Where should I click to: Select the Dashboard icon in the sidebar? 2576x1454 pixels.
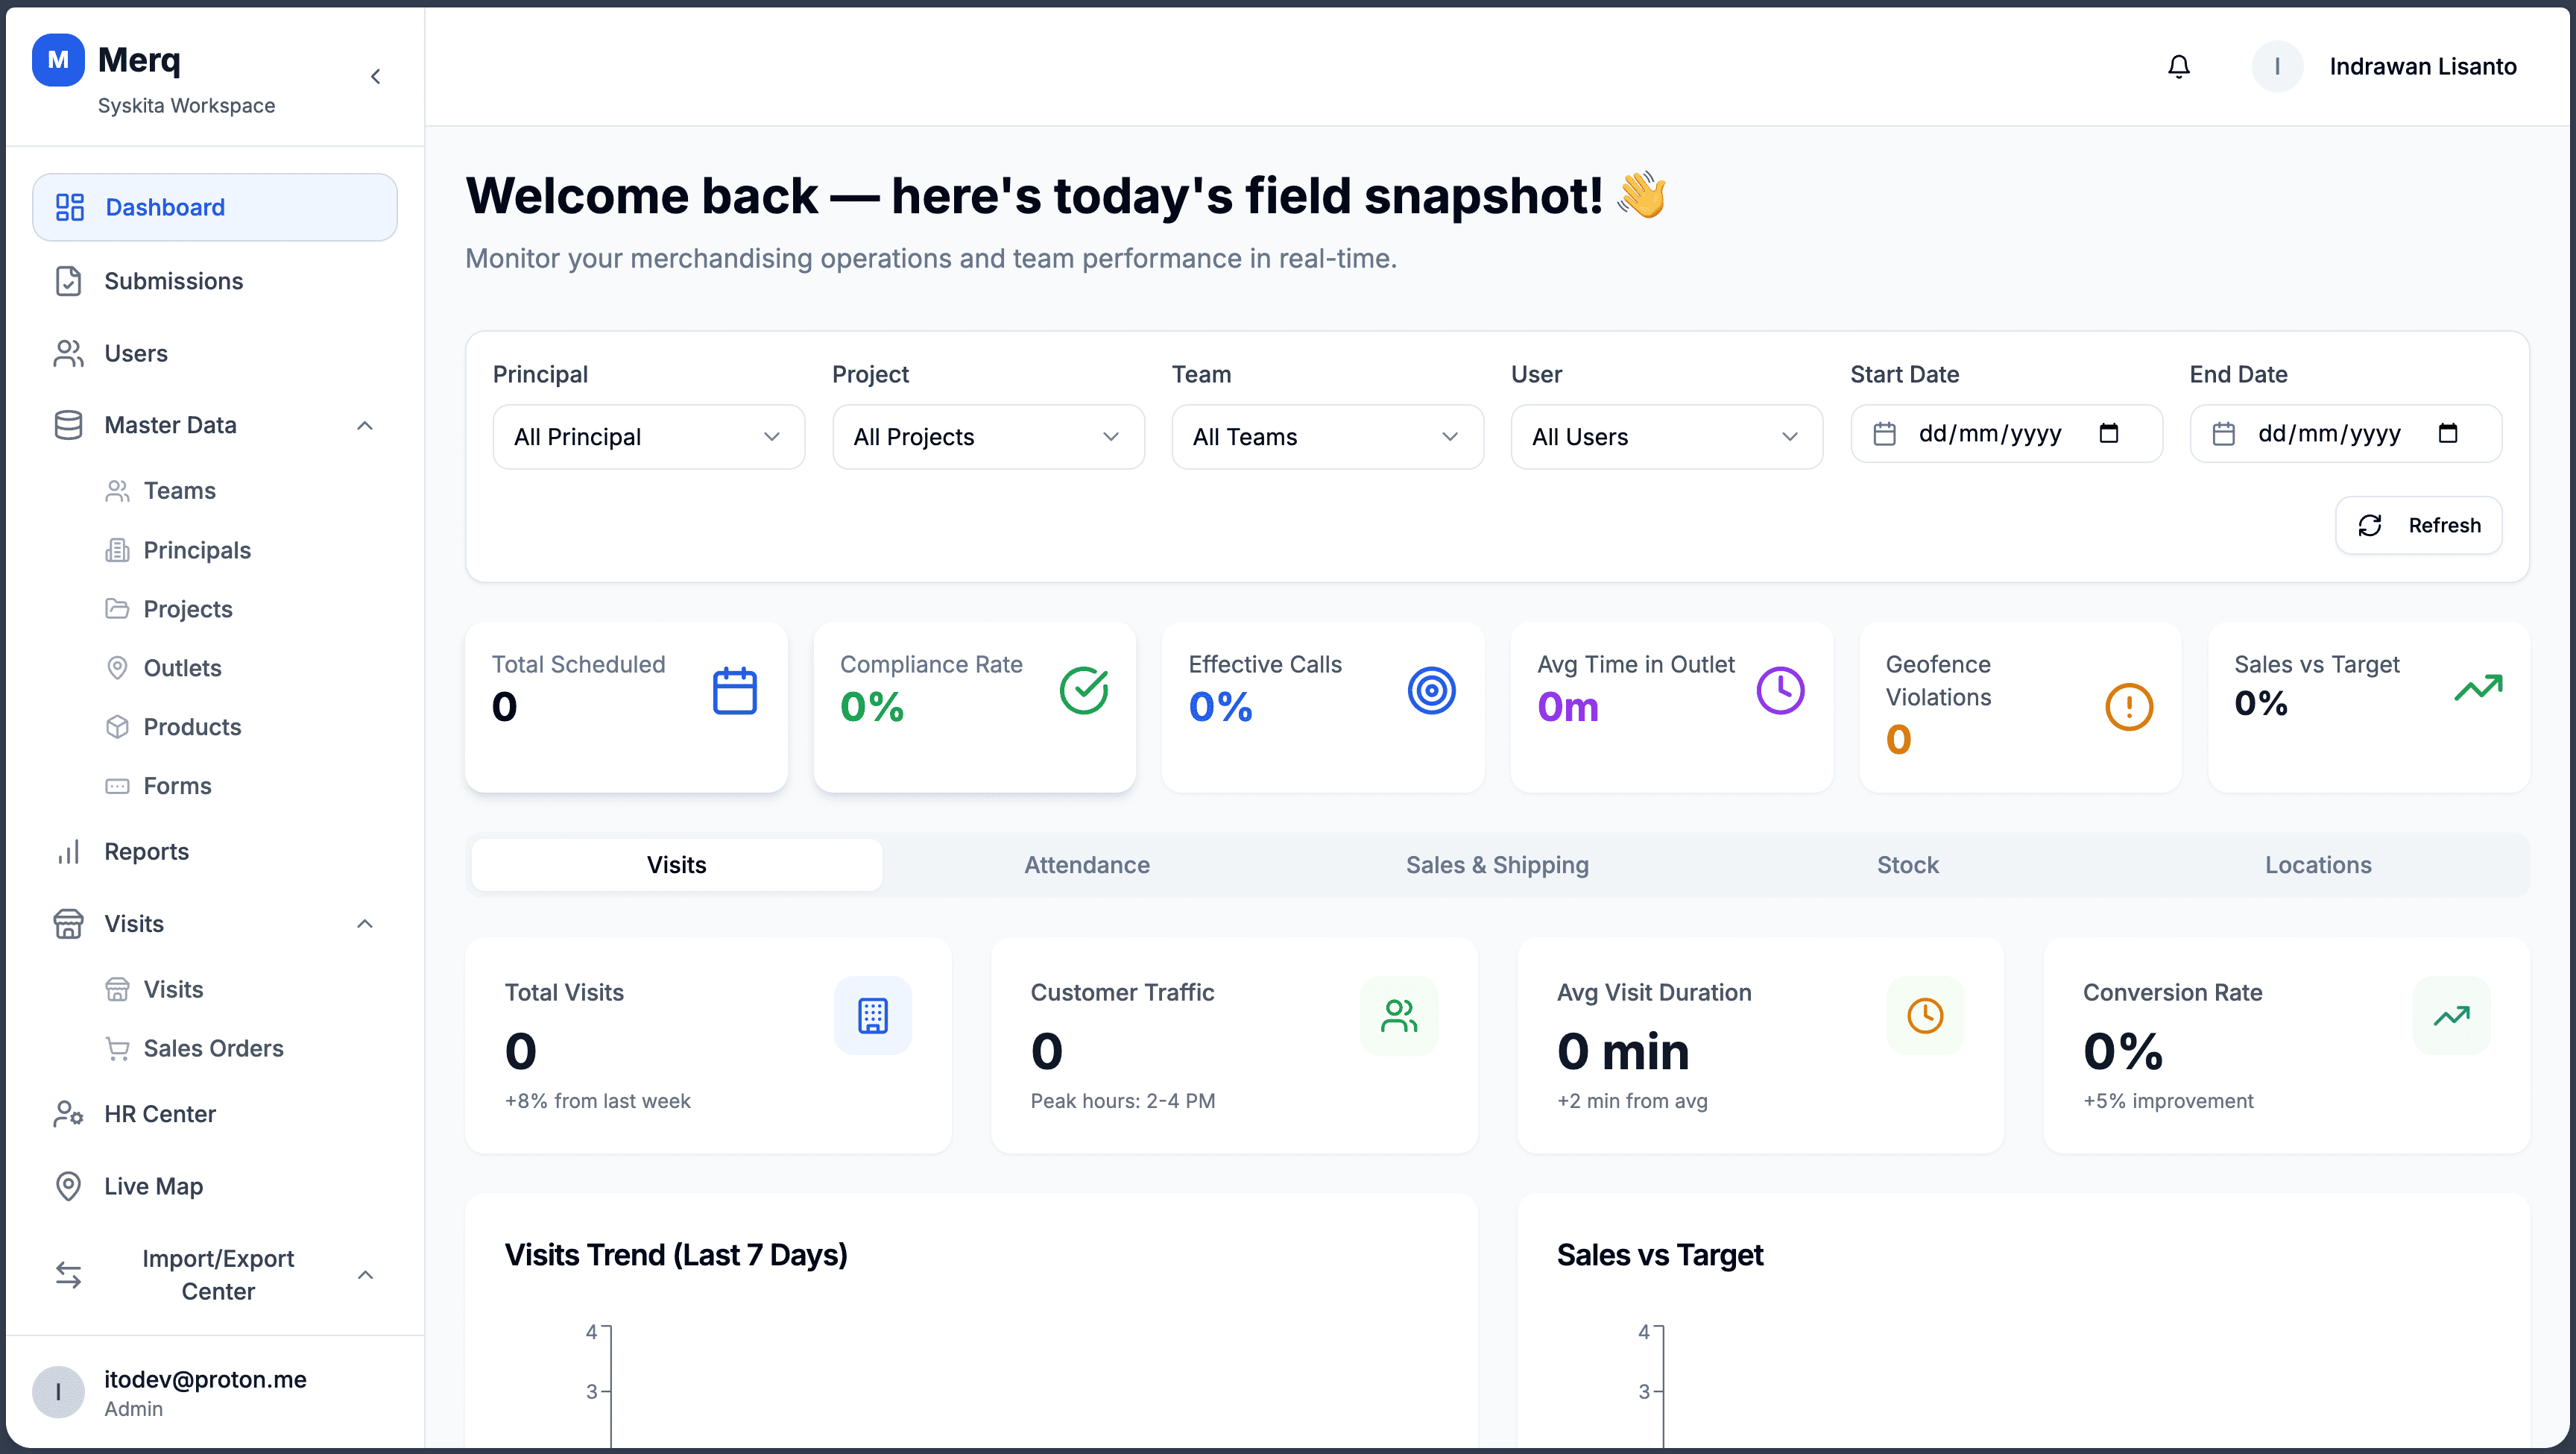pos(68,207)
